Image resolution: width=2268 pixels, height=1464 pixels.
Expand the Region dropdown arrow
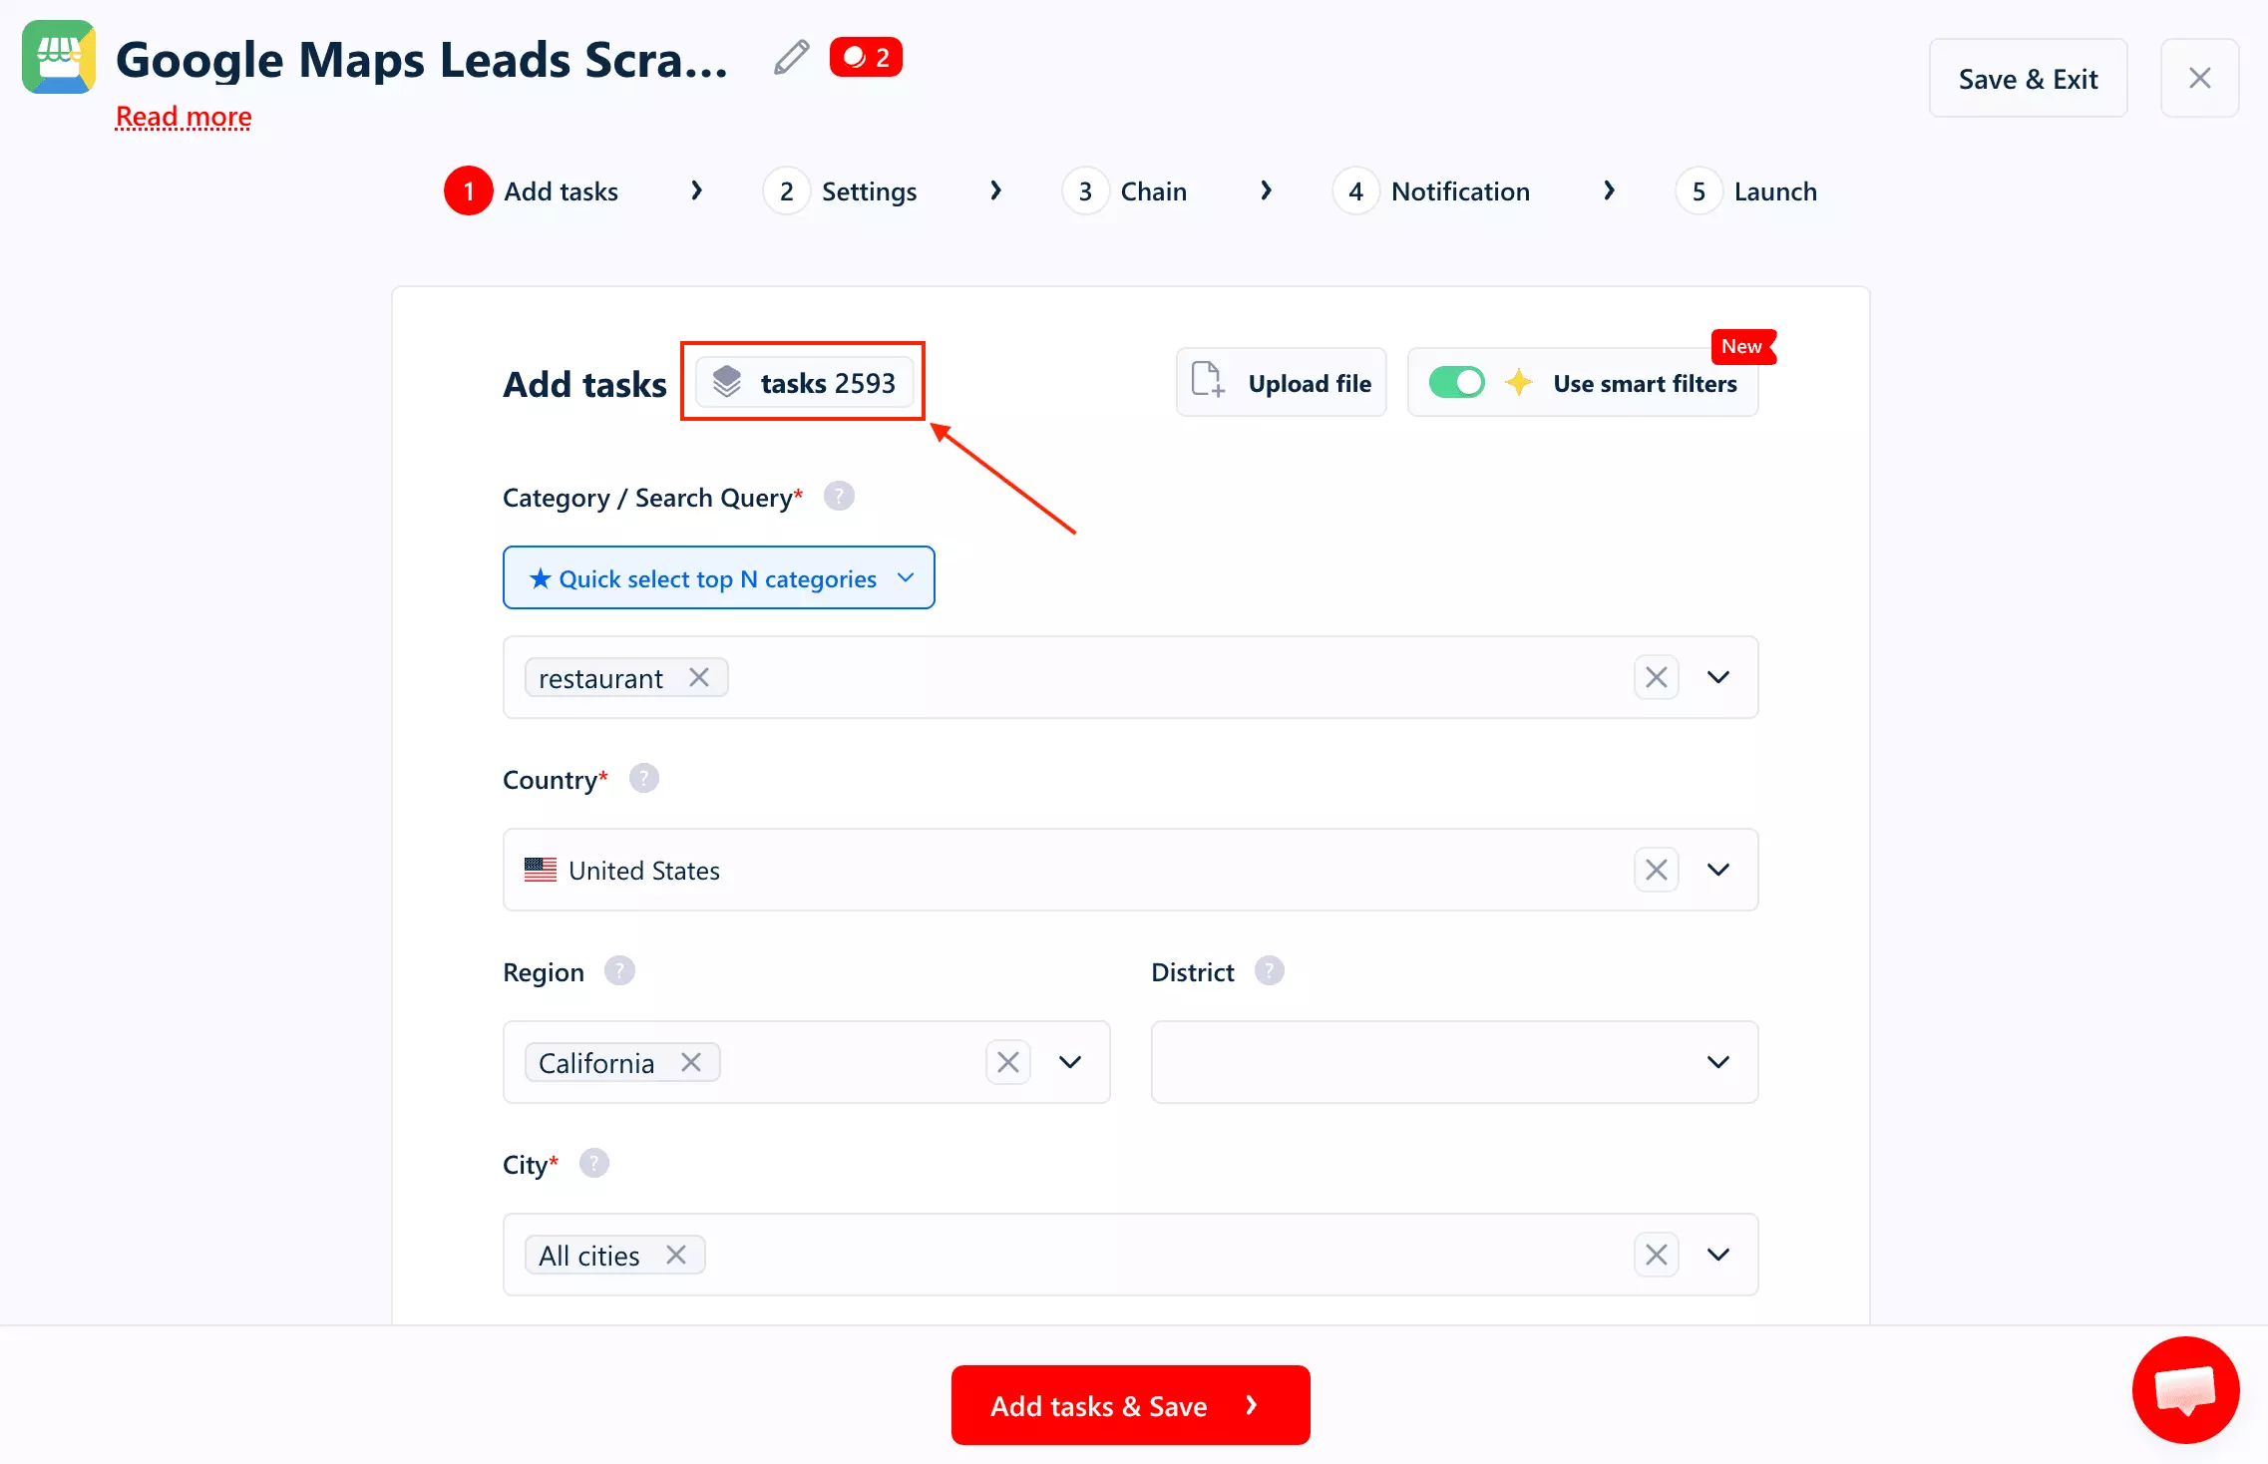(1070, 1063)
